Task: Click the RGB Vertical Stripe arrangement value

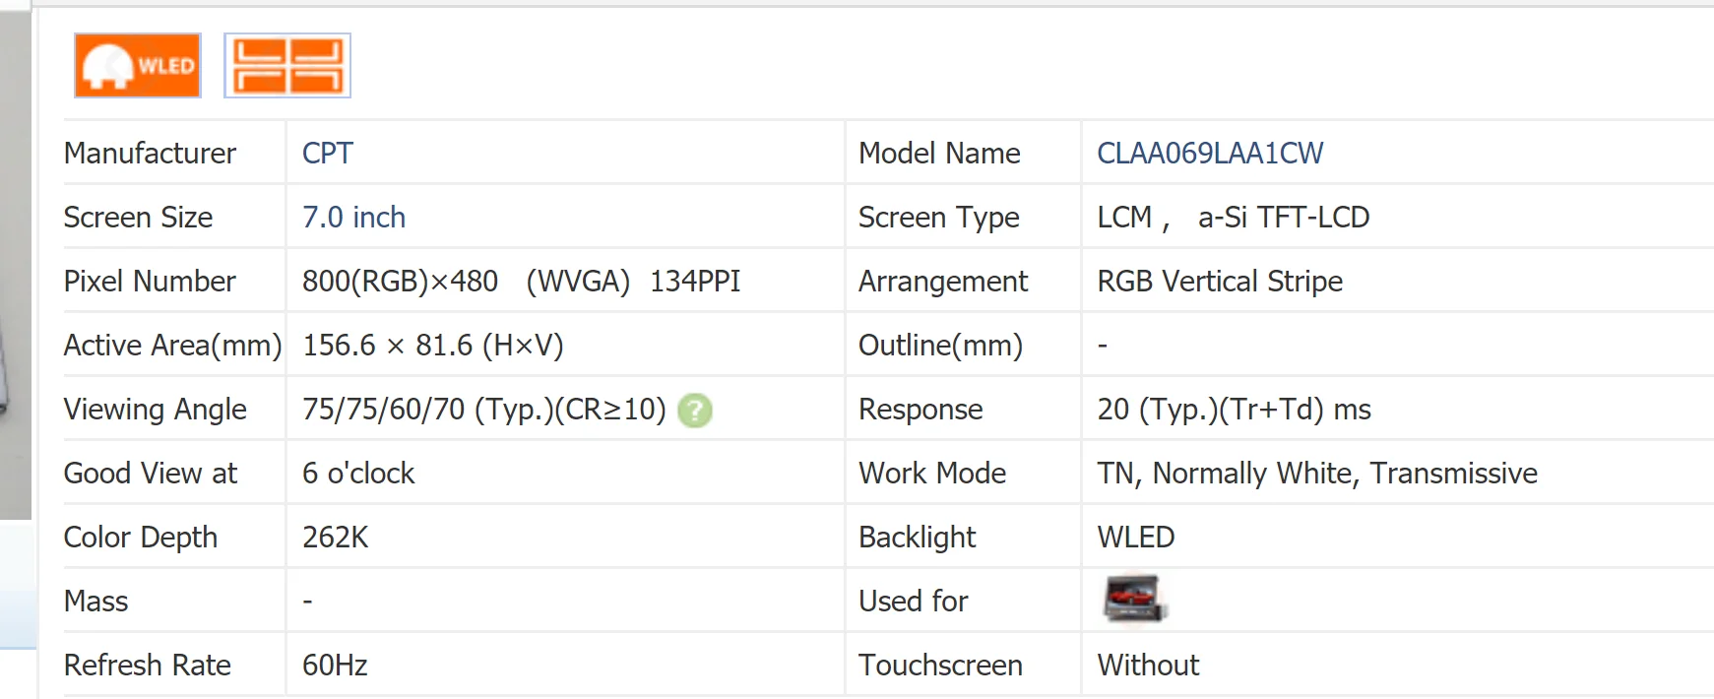Action: point(1220,282)
